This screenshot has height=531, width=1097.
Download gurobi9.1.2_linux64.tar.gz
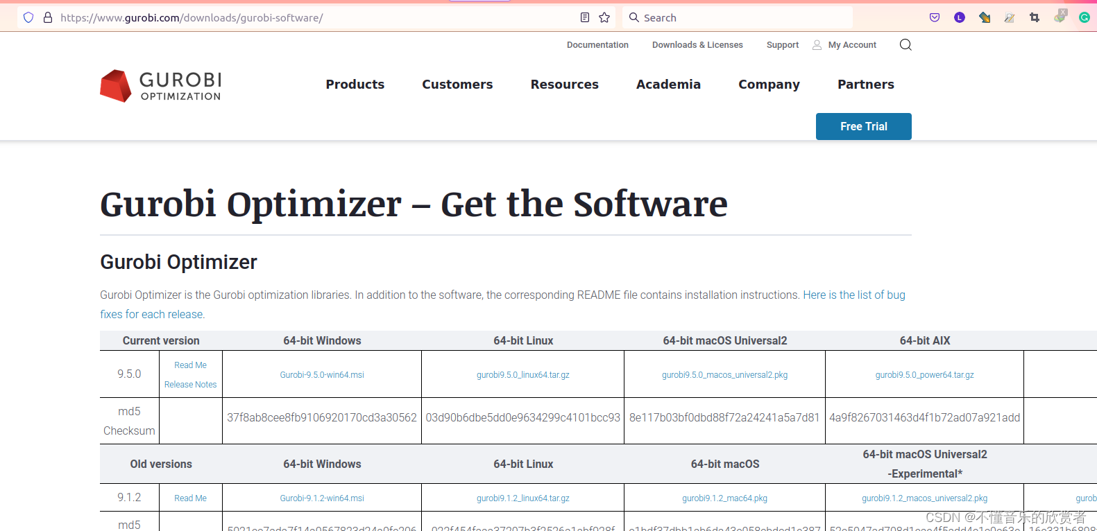point(523,498)
